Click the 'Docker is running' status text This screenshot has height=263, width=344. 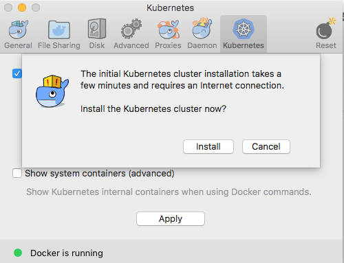[67, 253]
